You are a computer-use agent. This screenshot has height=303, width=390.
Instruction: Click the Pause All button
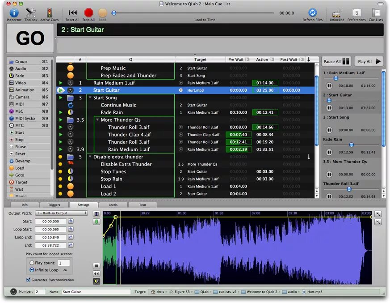click(x=336, y=62)
